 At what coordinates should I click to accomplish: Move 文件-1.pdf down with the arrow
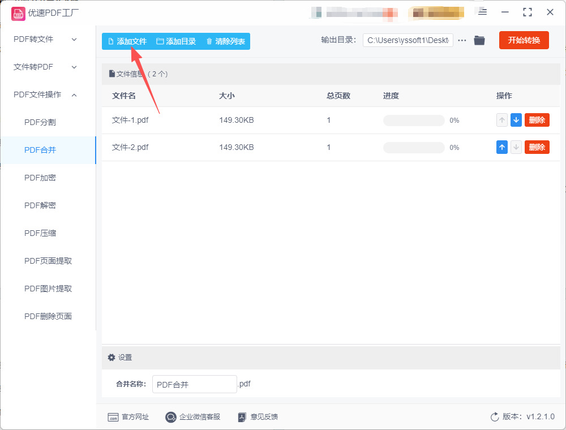pos(516,120)
